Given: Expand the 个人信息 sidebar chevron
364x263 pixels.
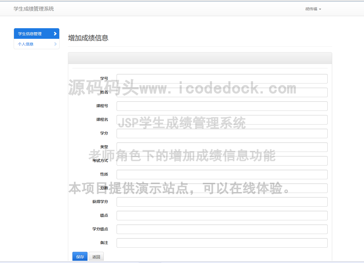Looking at the screenshot, I should click(x=55, y=44).
